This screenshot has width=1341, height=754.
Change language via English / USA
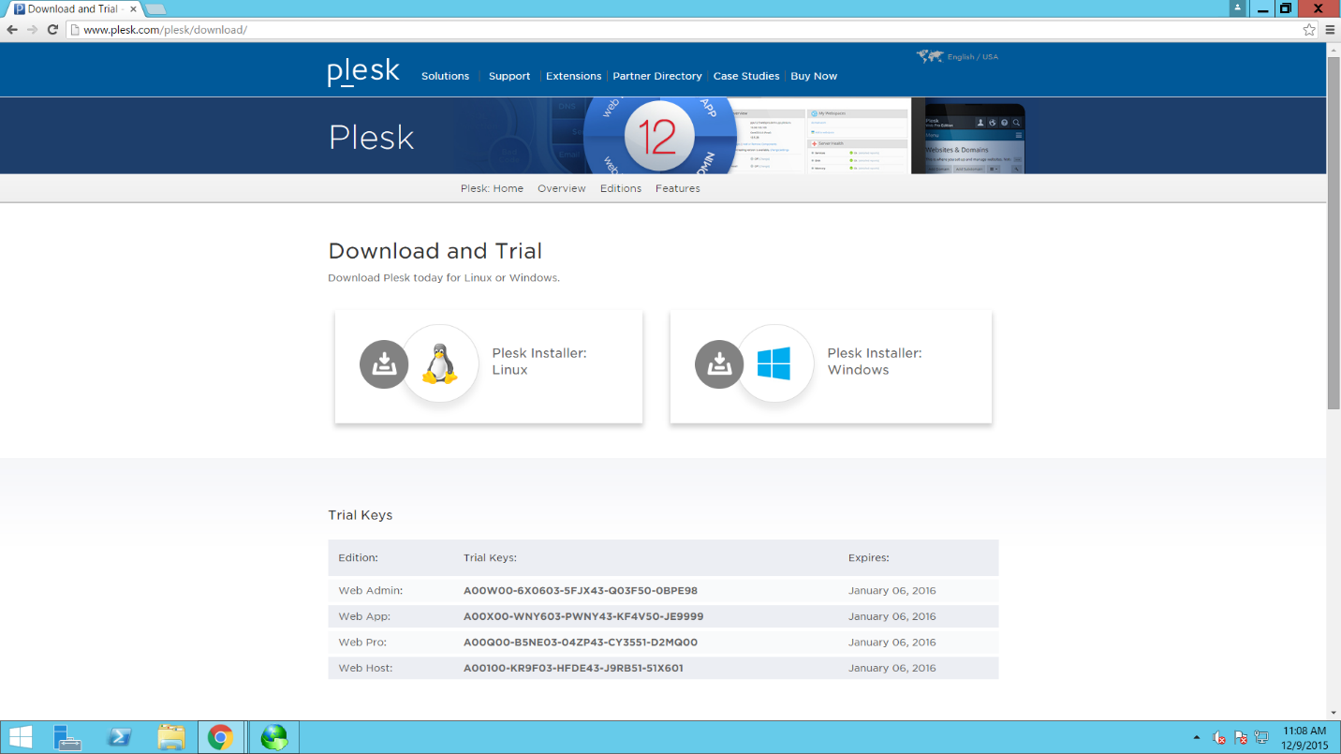[x=973, y=57]
